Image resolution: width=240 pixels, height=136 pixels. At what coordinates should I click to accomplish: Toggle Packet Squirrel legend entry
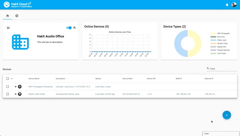[x=220, y=50]
